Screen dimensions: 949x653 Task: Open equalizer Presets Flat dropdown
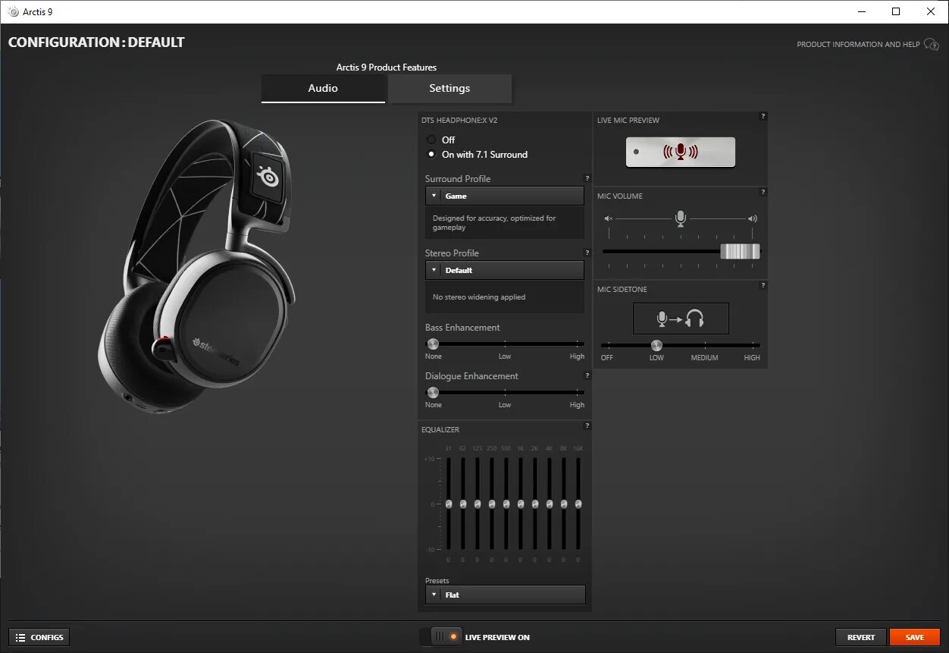point(506,595)
